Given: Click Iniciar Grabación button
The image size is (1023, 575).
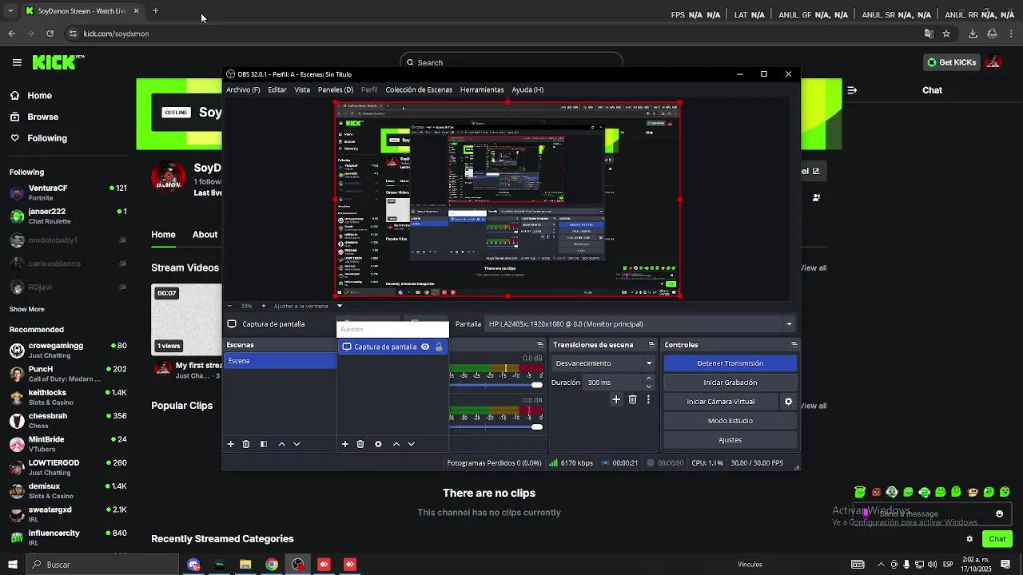Looking at the screenshot, I should [x=730, y=383].
